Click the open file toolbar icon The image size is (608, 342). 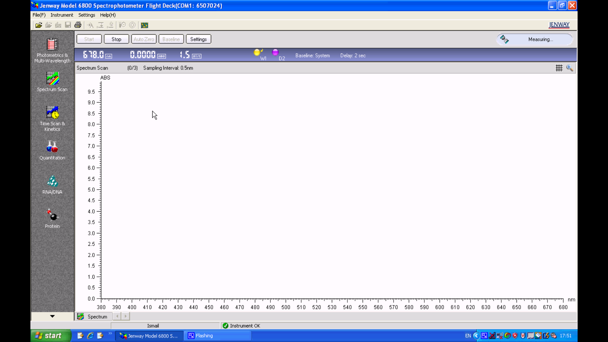pos(39,25)
